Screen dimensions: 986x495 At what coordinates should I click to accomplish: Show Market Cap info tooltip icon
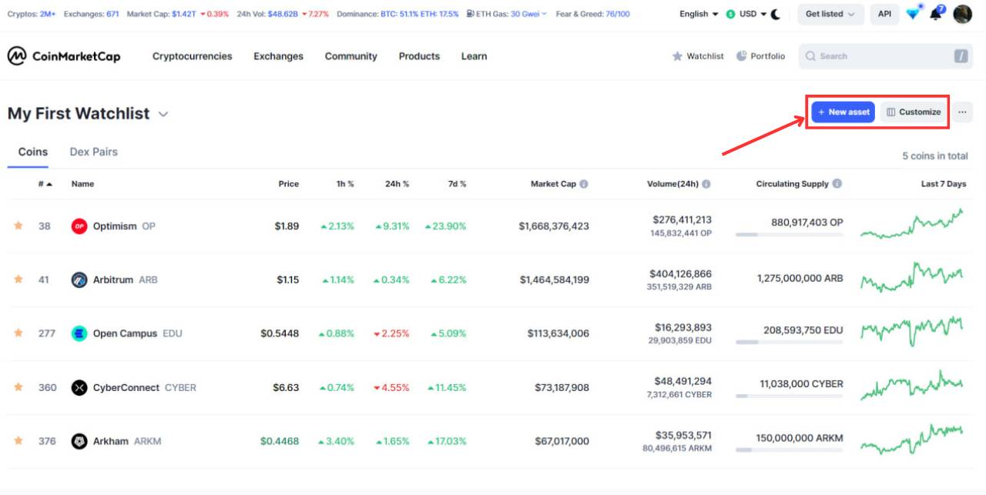pyautogui.click(x=584, y=184)
